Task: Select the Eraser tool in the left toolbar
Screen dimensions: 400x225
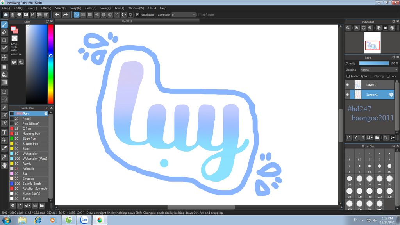Action: coord(4,33)
